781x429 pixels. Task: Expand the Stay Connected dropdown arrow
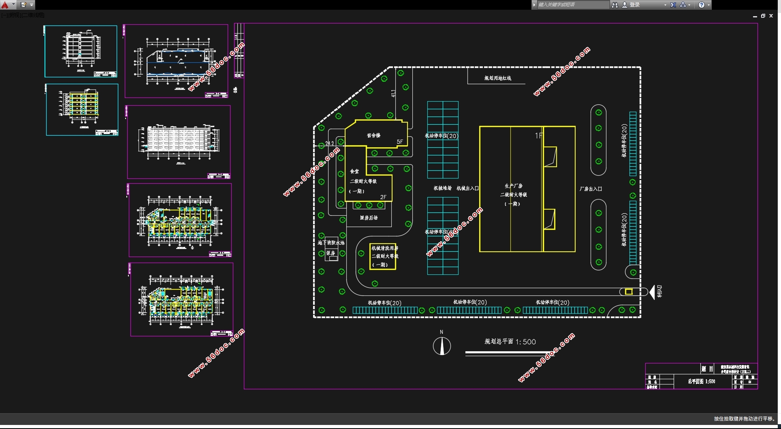point(689,5)
